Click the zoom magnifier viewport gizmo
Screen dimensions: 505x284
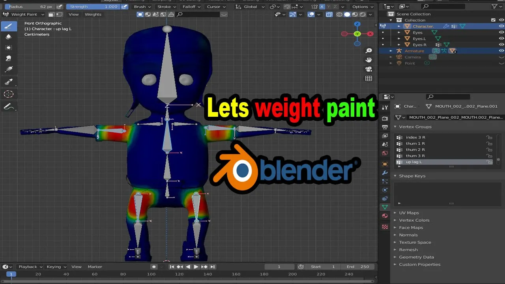[368, 50]
